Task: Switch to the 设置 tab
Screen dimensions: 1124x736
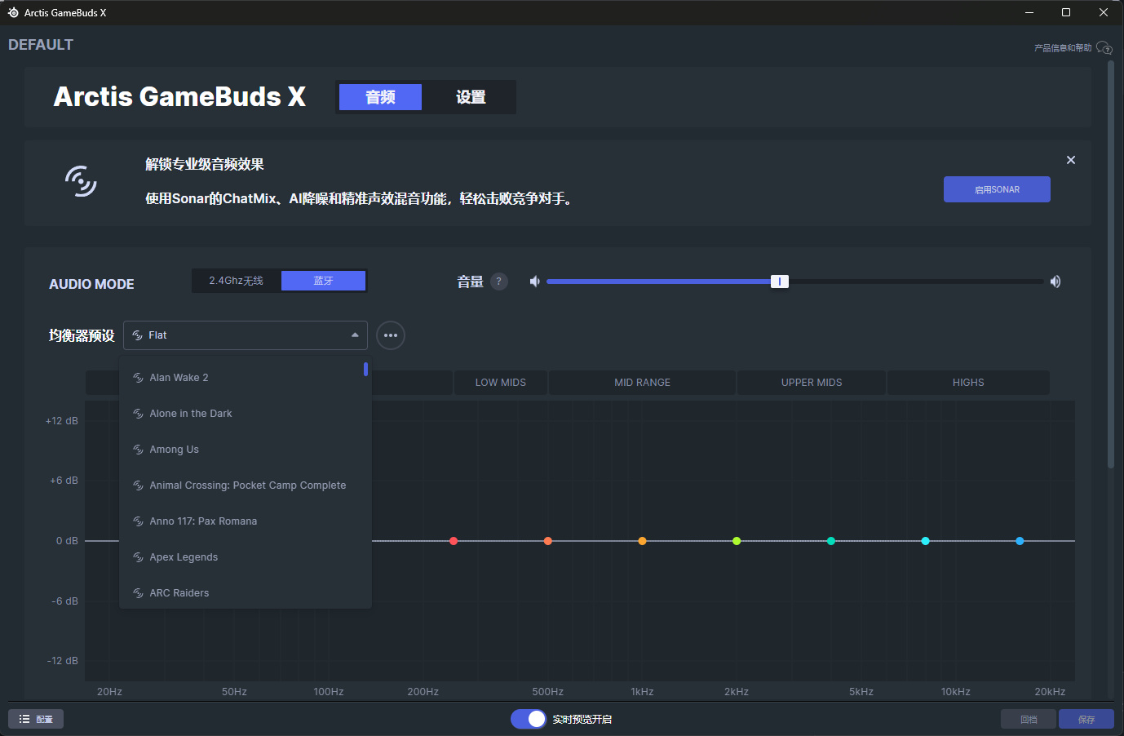Action: click(471, 97)
